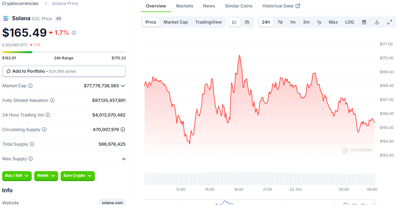This screenshot has height=205, width=396.
Task: Open the Market Cap info tooltip icon
Action: coord(30,86)
